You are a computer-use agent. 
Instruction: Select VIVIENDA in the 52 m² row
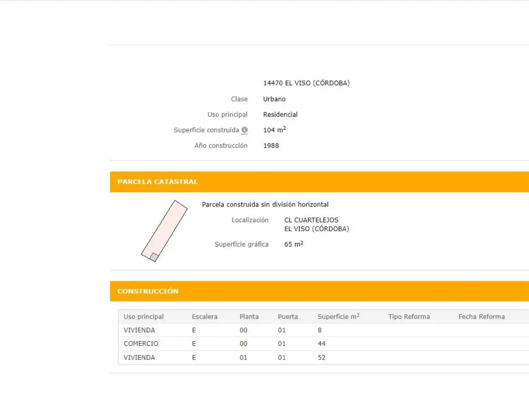pyautogui.click(x=139, y=357)
